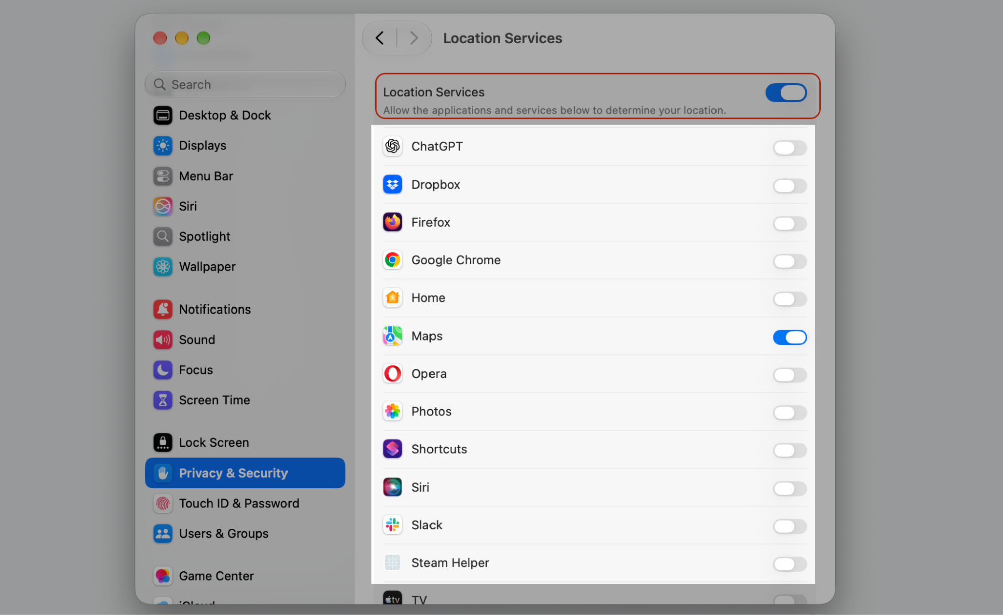Open Desktop & Dock settings
Screen dimensions: 1003x615
245,115
